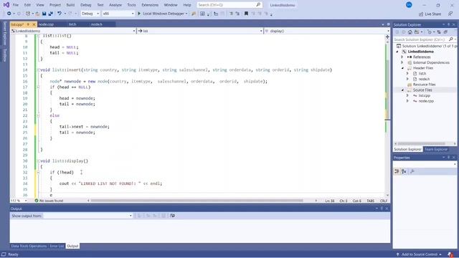Click the user account avatar
Viewport: 459px width, 258px height.
coord(409,5)
